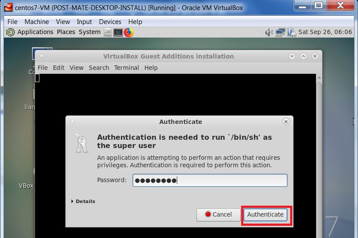Click the MATE Applications logo icon
This screenshot has width=358, height=238.
tap(11, 32)
